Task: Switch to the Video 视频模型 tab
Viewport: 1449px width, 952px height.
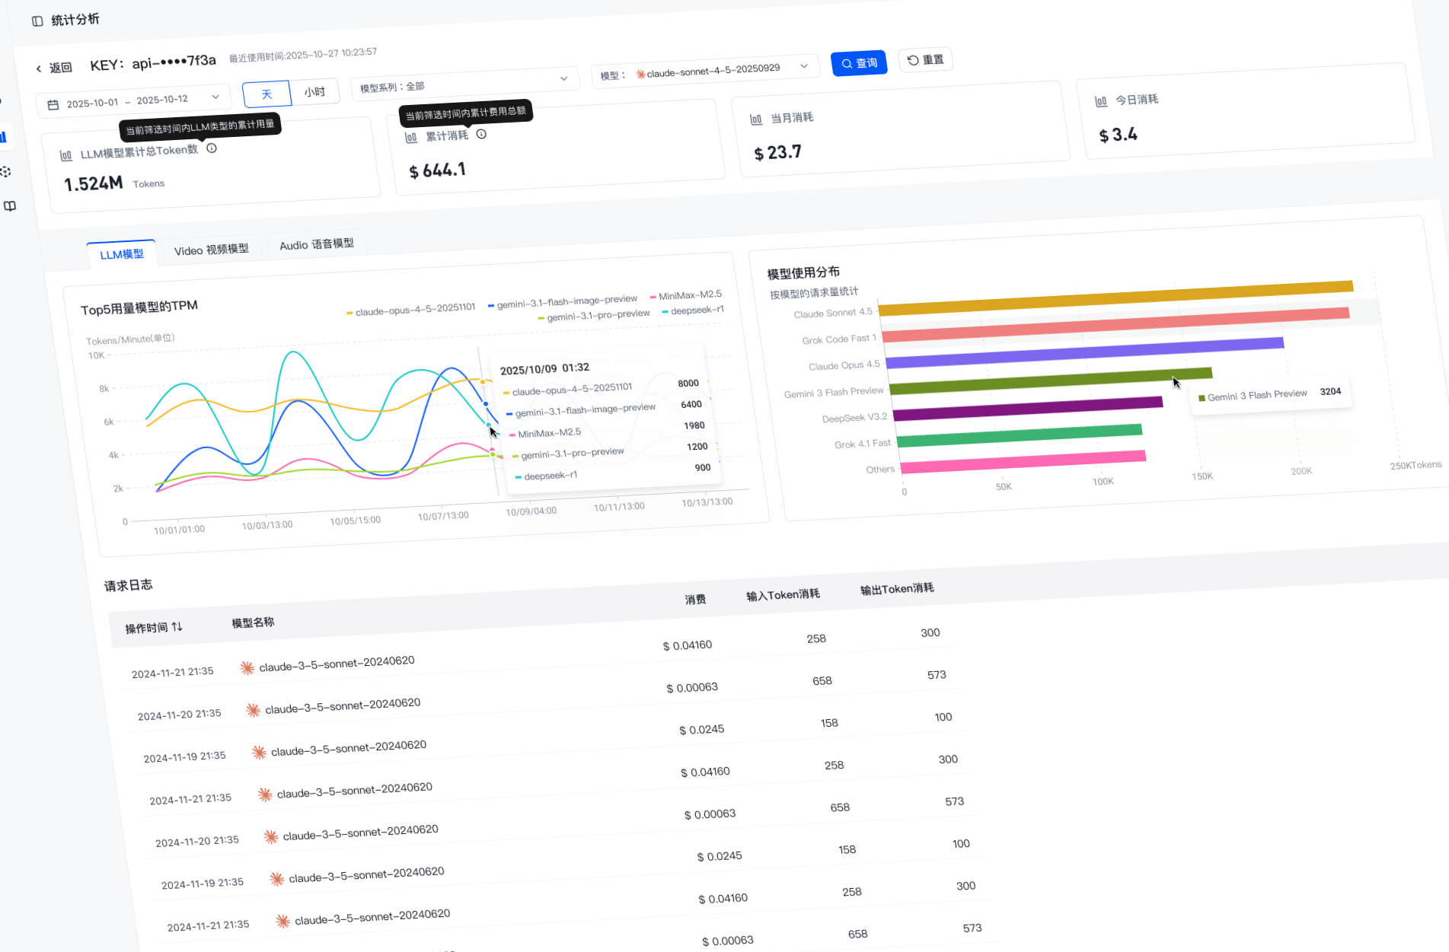Action: (212, 250)
